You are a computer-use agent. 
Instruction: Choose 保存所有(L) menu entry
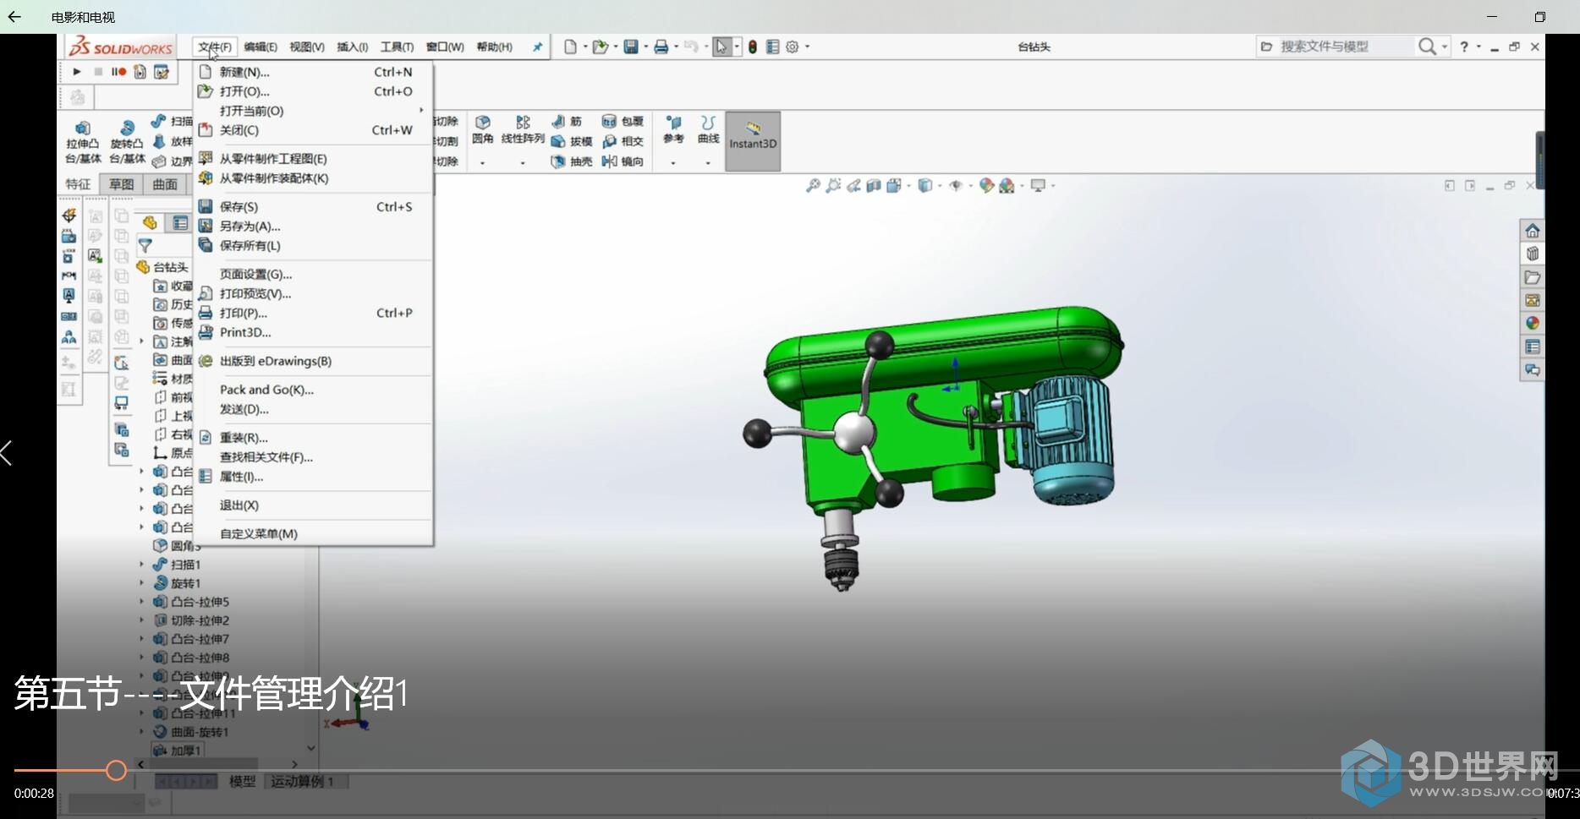(x=313, y=245)
